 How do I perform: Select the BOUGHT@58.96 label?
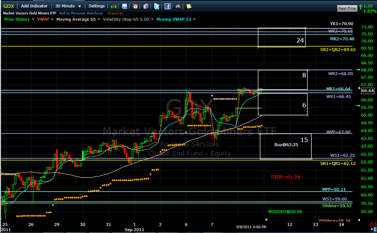(285, 212)
